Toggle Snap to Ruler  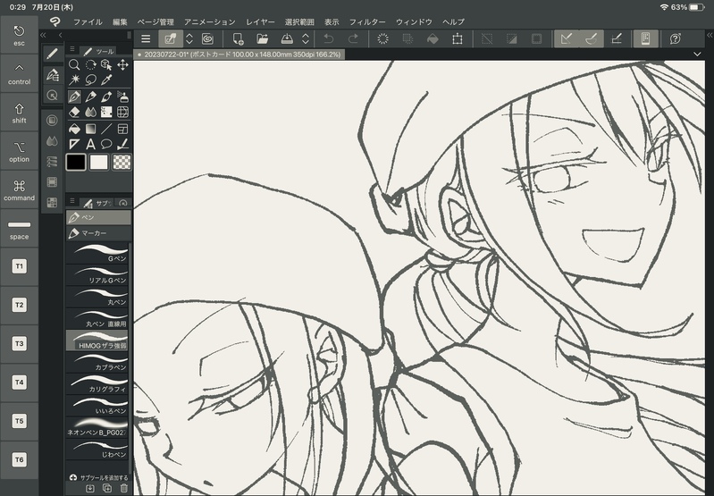[x=567, y=39]
